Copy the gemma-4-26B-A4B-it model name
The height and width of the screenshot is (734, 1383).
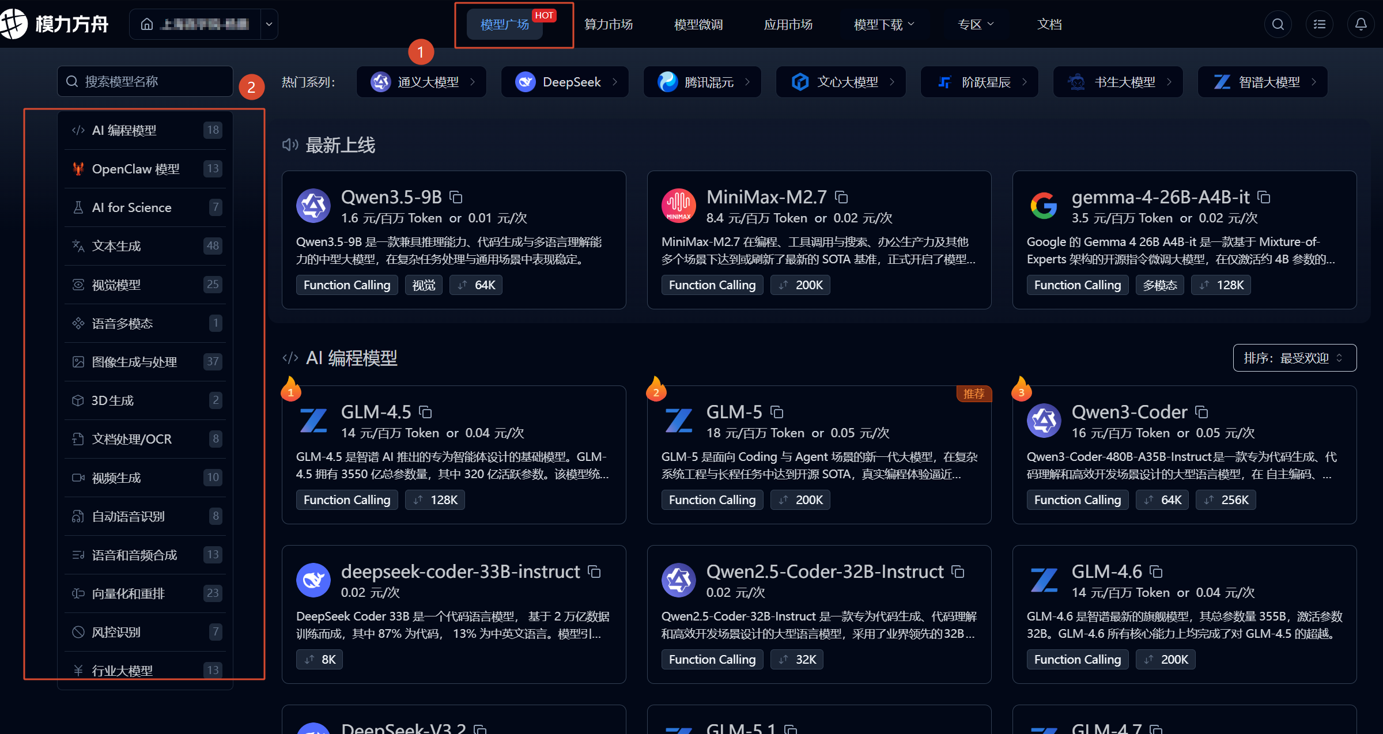pyautogui.click(x=1264, y=198)
